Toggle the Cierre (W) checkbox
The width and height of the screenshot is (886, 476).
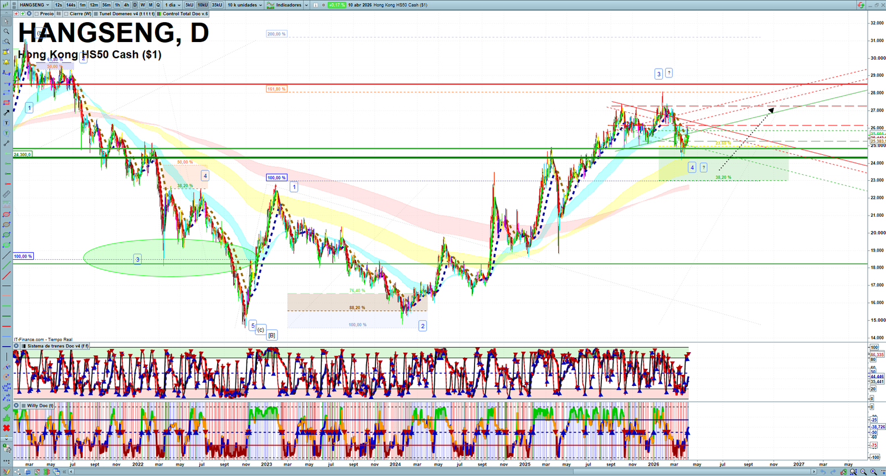66,14
